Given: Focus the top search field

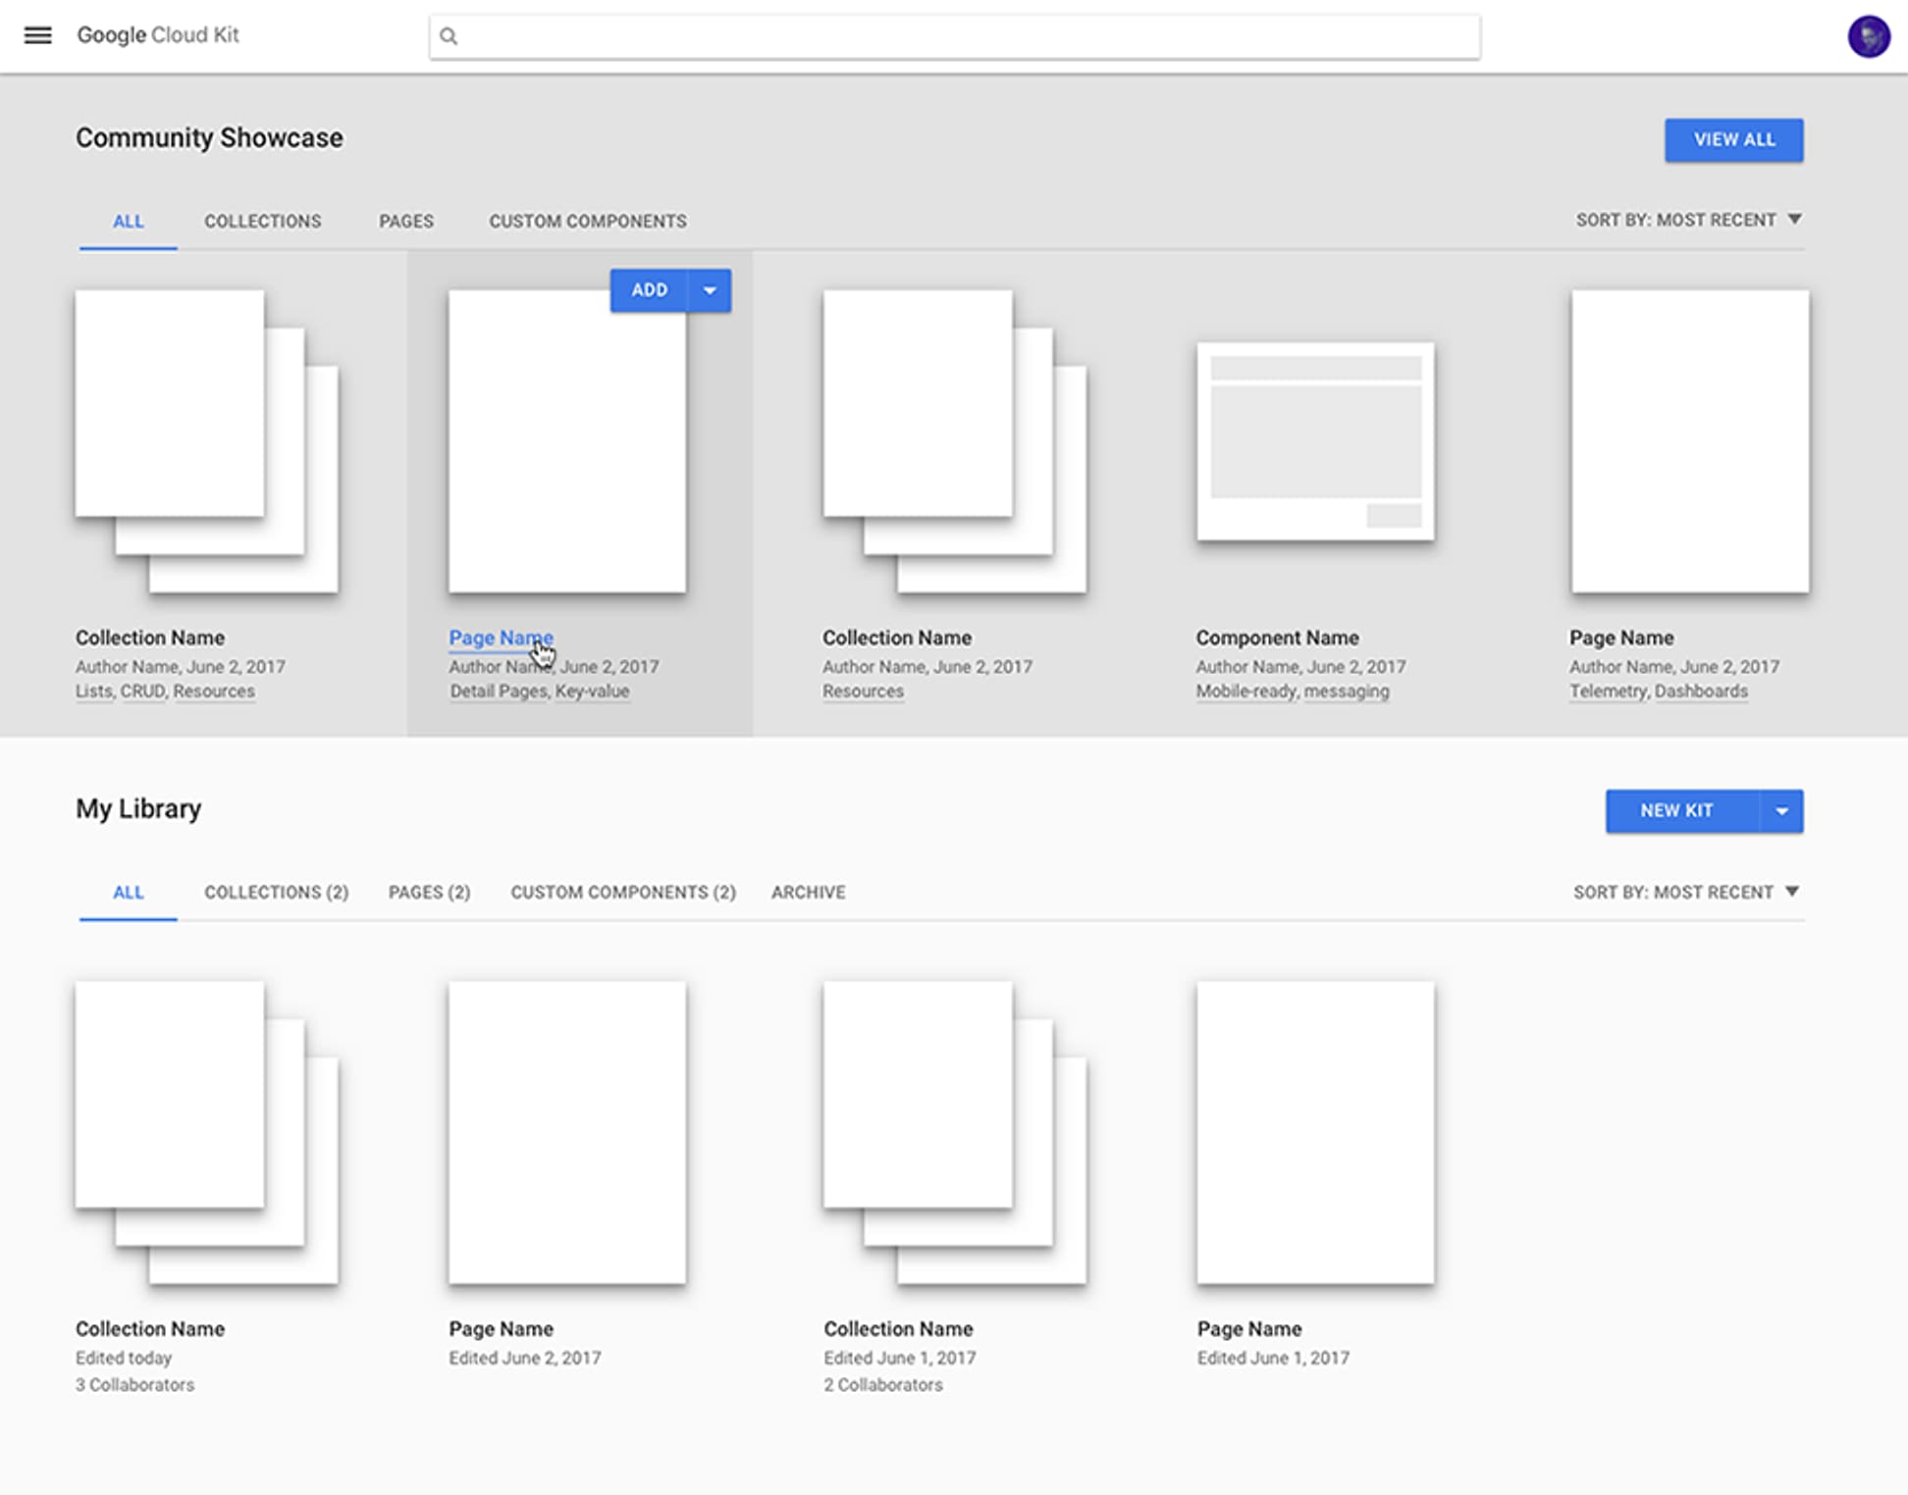Looking at the screenshot, I should click(954, 36).
